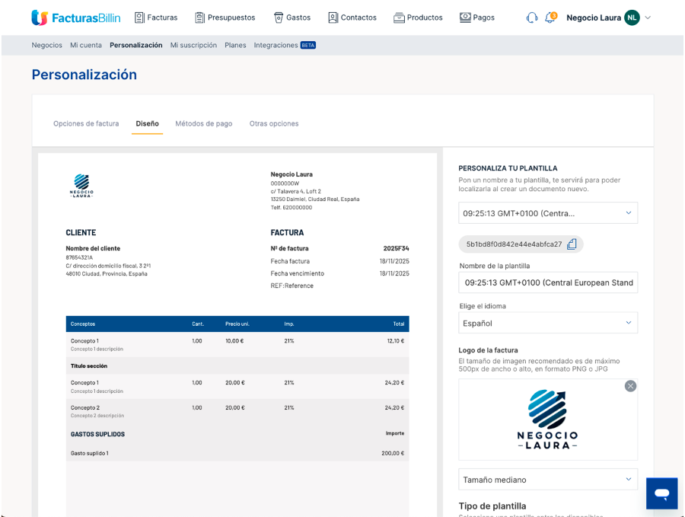Click the Nombre de la plantilla field
Viewport: 685px width, 517px height.
pos(547,282)
